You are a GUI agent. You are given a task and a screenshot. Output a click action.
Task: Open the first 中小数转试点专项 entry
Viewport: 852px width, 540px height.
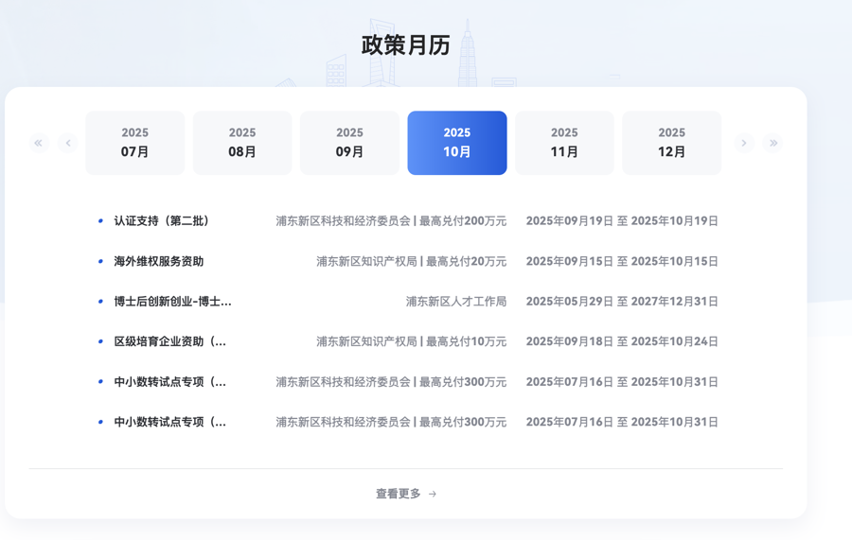[170, 382]
